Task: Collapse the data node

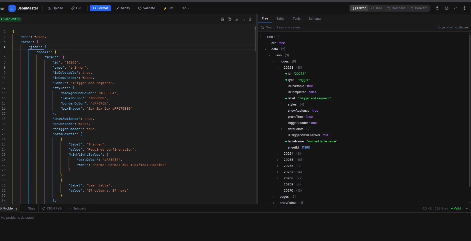Action: click(x=265, y=49)
